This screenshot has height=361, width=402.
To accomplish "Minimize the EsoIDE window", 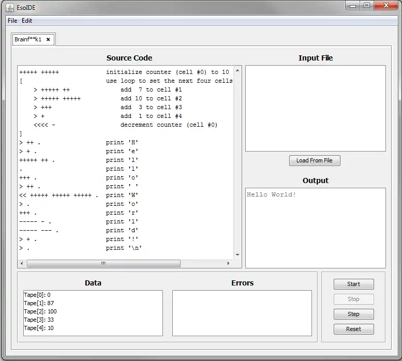I will point(353,6).
